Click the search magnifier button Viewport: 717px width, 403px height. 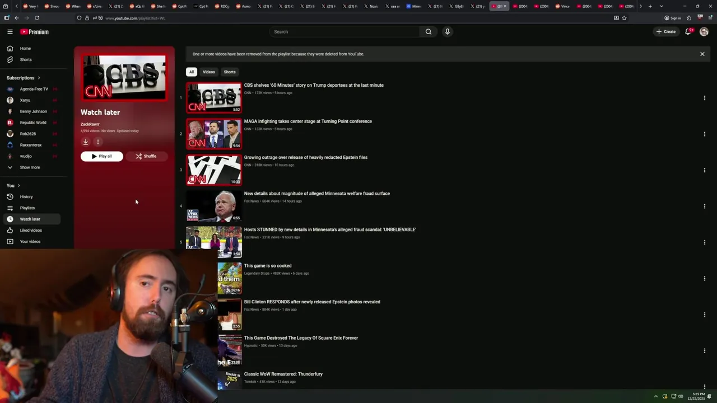[x=429, y=32]
